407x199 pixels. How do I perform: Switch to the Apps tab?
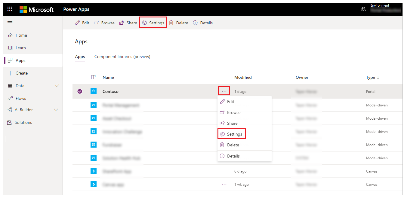[x=80, y=57]
